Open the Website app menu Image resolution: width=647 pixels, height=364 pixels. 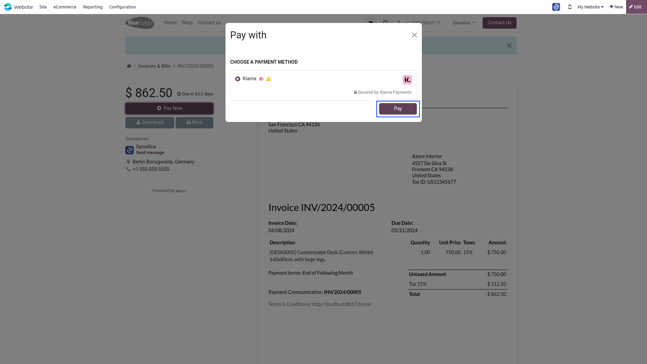[24, 7]
